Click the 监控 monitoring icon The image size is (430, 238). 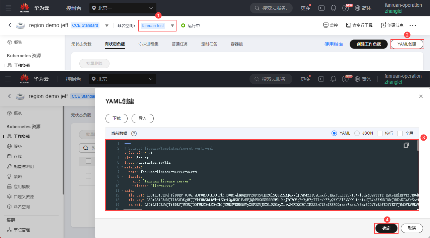(x=326, y=25)
